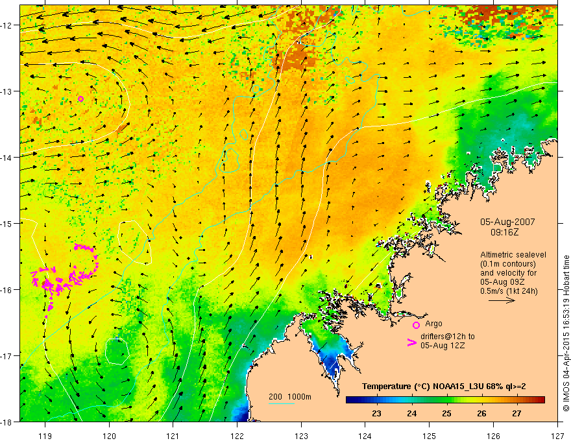The height and width of the screenshot is (441, 571).
Task: Click the Argo float circle near 13°S
Action: pos(81,99)
